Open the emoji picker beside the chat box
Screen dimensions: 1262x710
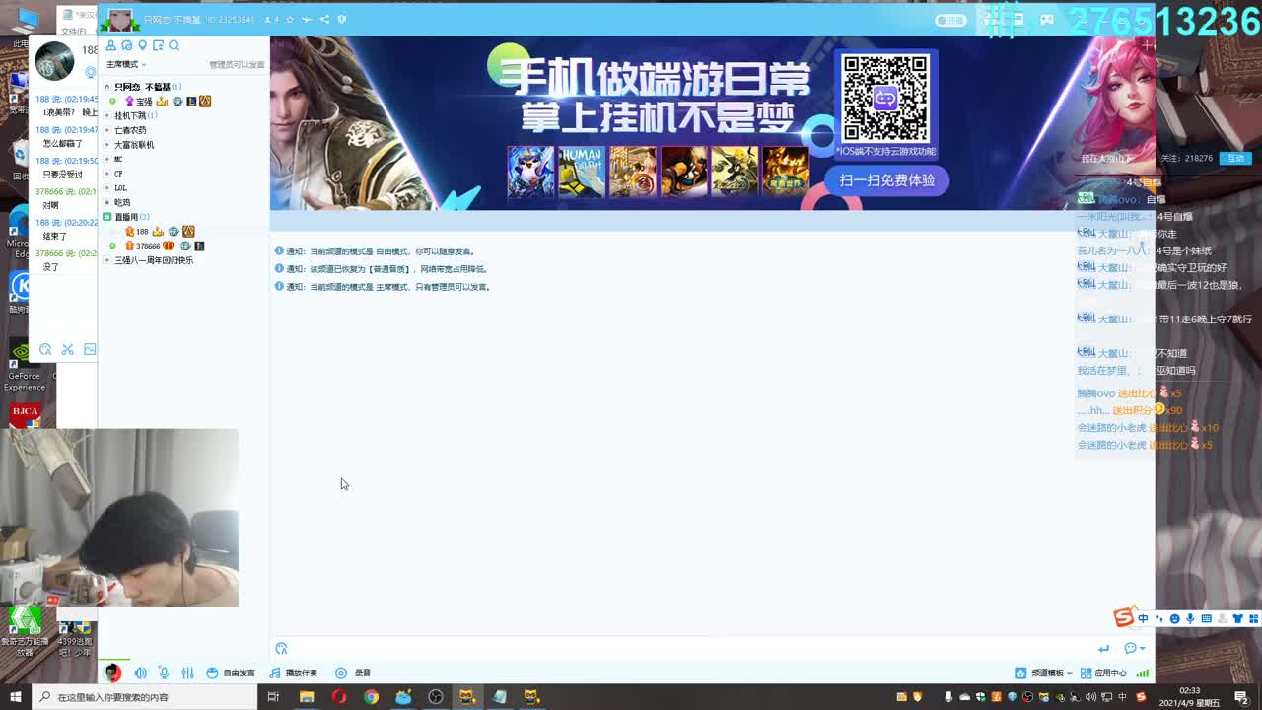(1132, 649)
